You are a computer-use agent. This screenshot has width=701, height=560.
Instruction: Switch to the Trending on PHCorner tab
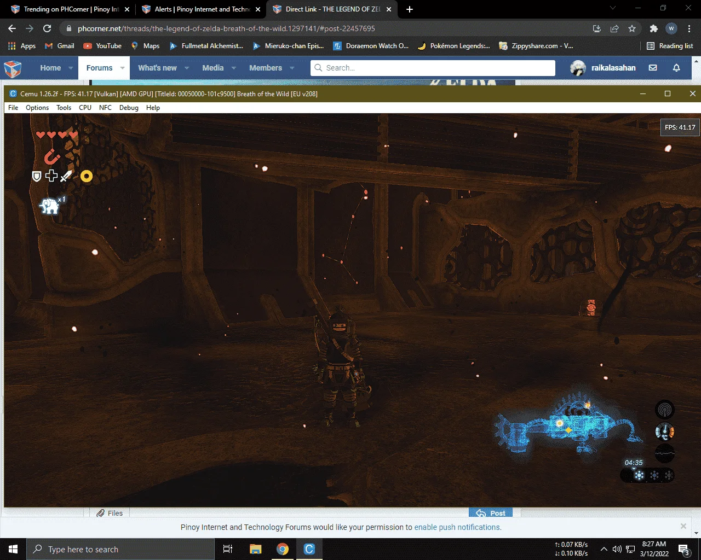click(x=70, y=9)
